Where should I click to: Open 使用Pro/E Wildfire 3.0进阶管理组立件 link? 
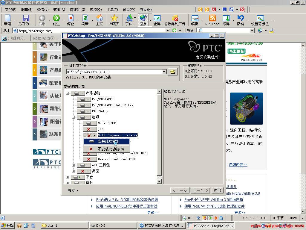pyautogui.click(x=214, y=206)
